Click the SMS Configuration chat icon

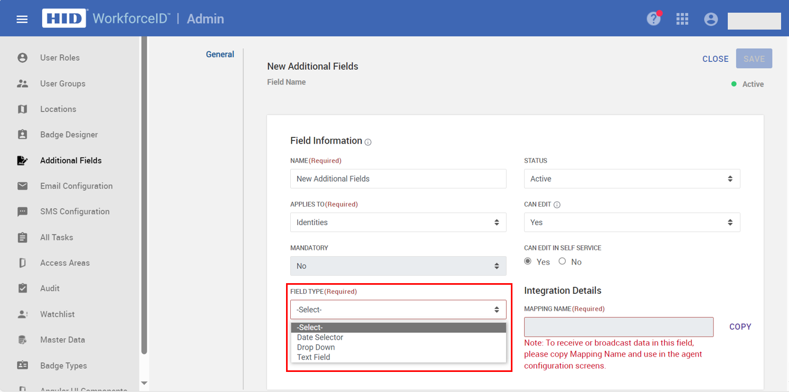(22, 212)
